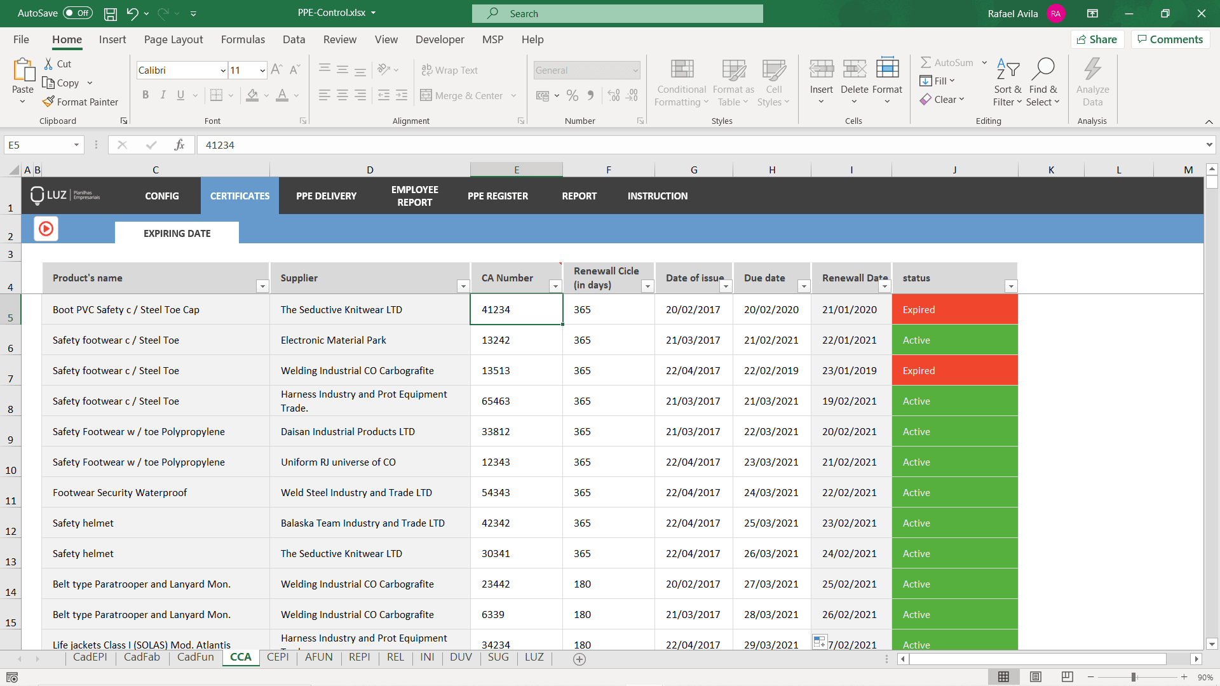Click the Share button
The image size is (1220, 686).
[x=1097, y=39]
